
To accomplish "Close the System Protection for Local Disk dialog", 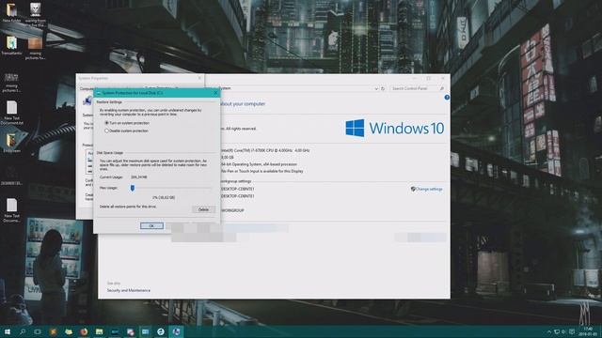I will click(x=215, y=93).
